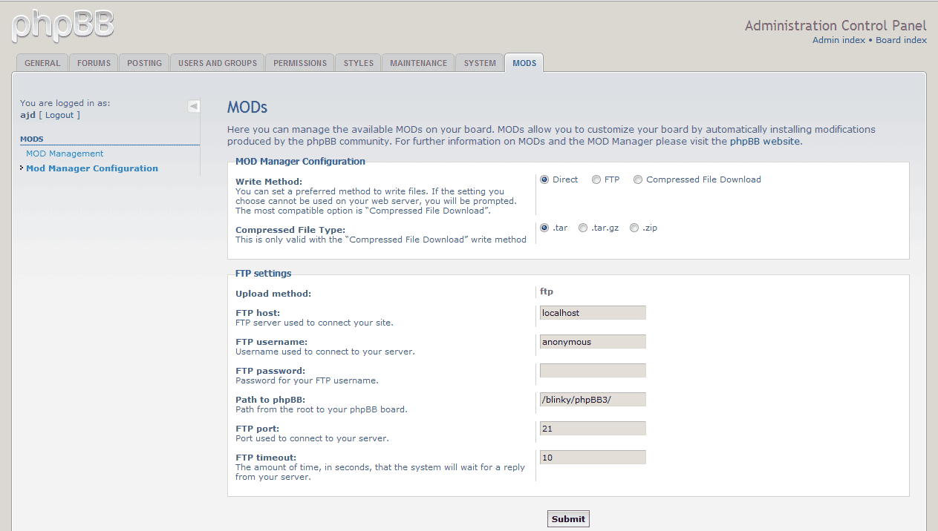Follow the Board index link

[901, 40]
